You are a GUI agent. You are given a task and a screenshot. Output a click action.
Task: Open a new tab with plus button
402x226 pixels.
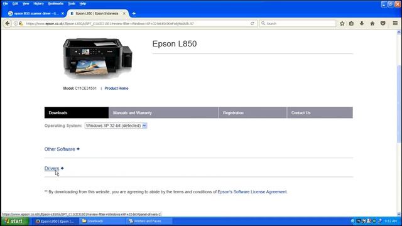[134, 13]
